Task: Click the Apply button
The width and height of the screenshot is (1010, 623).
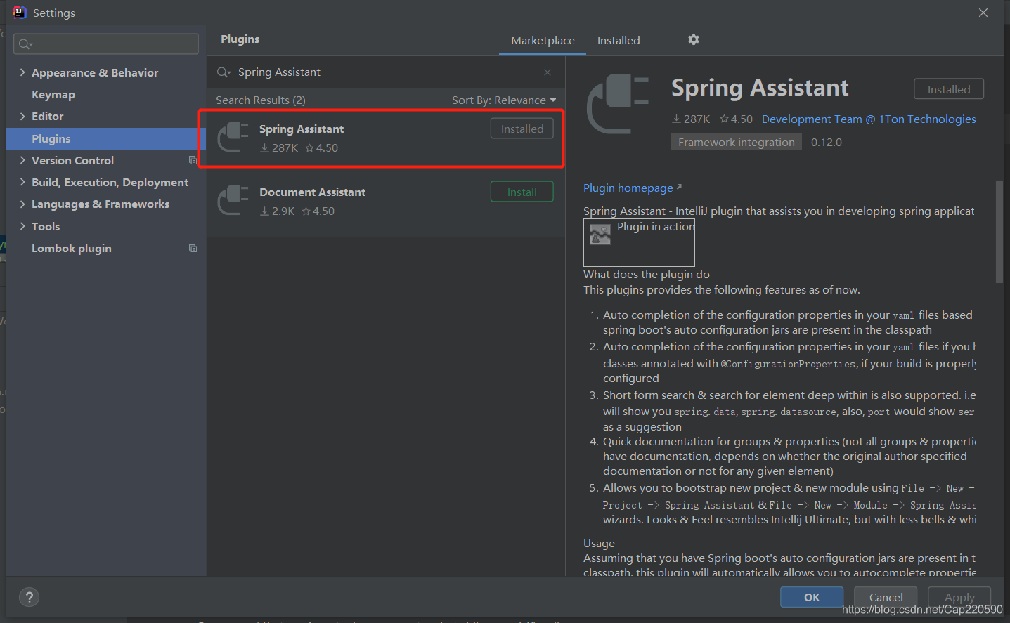Action: point(959,597)
